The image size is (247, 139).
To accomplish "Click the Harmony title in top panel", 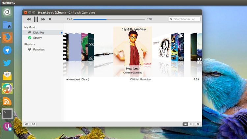I will 9,3.
